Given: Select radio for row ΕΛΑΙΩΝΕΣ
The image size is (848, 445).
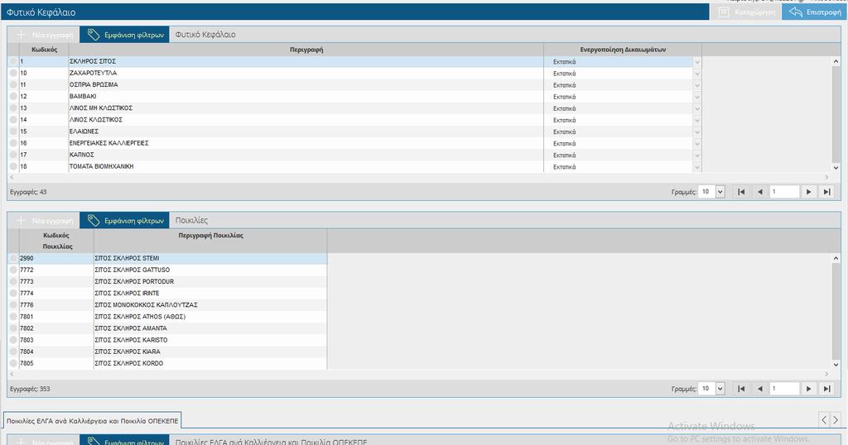Looking at the screenshot, I should tap(13, 132).
